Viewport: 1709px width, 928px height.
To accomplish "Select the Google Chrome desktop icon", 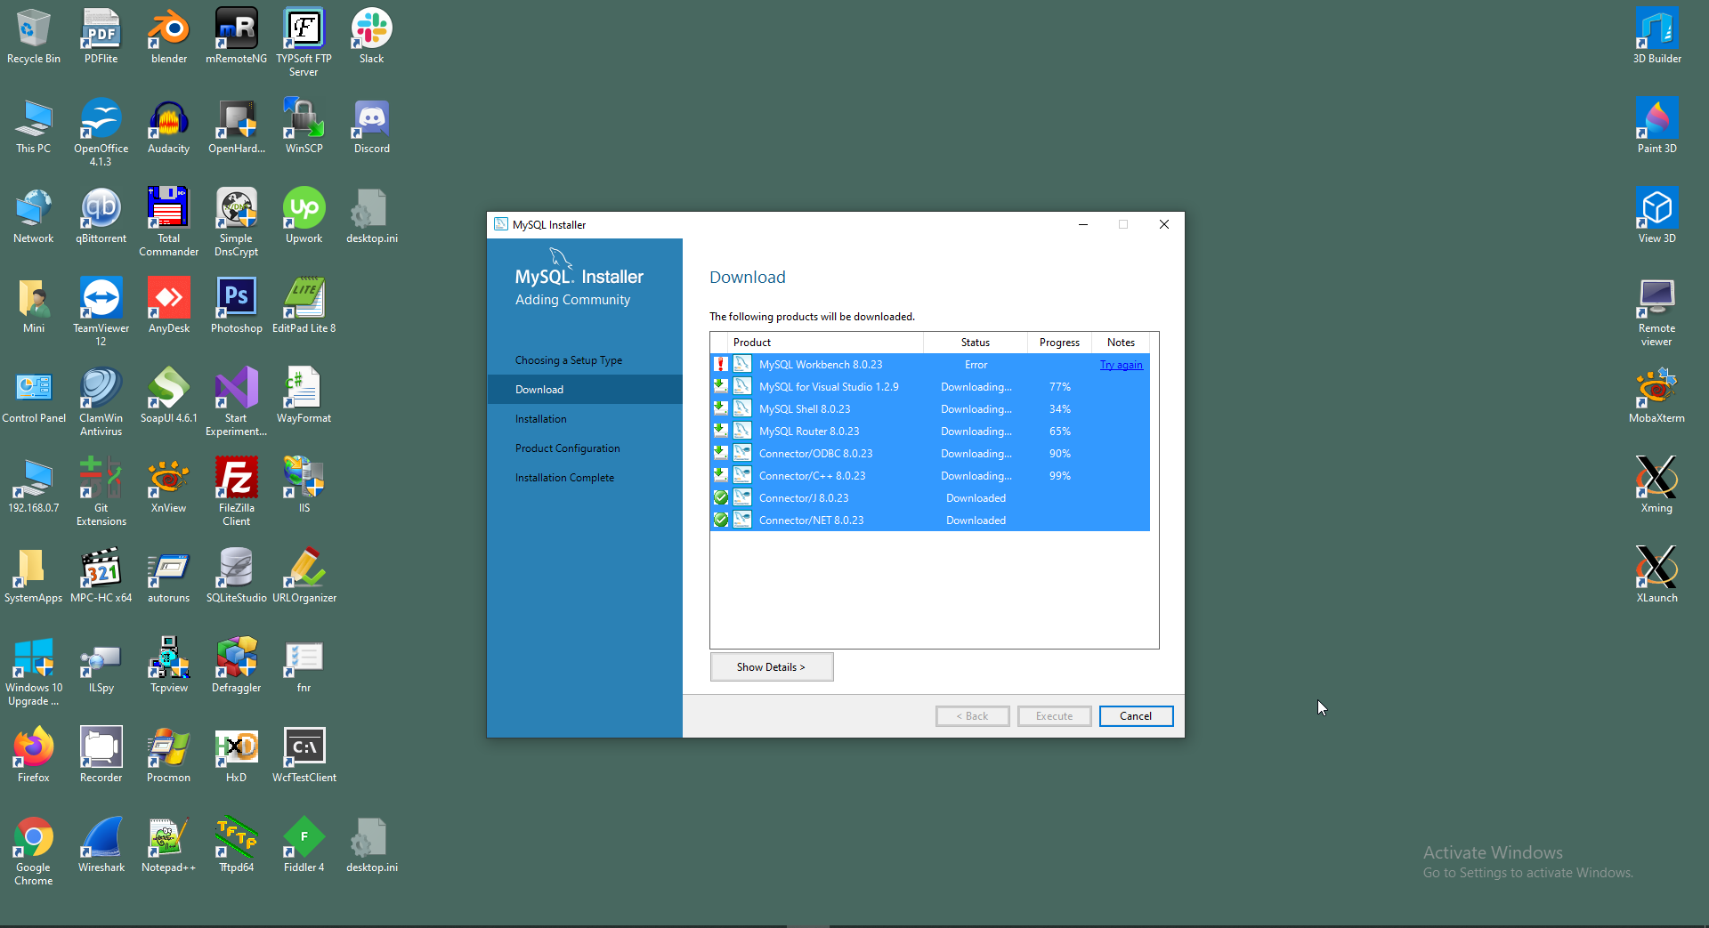I will [x=34, y=851].
